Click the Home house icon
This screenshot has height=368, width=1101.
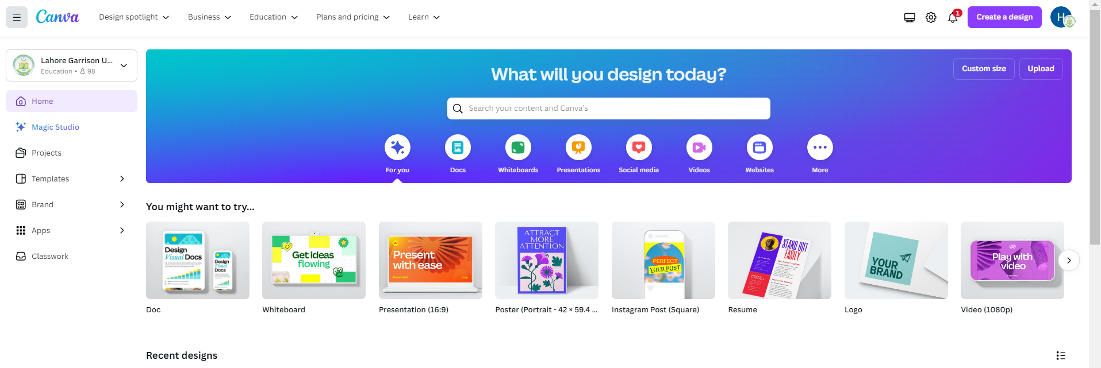tap(21, 101)
